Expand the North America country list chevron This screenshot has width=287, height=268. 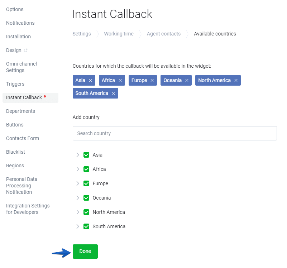78,212
